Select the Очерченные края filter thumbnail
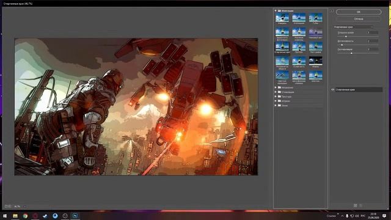 point(282,46)
